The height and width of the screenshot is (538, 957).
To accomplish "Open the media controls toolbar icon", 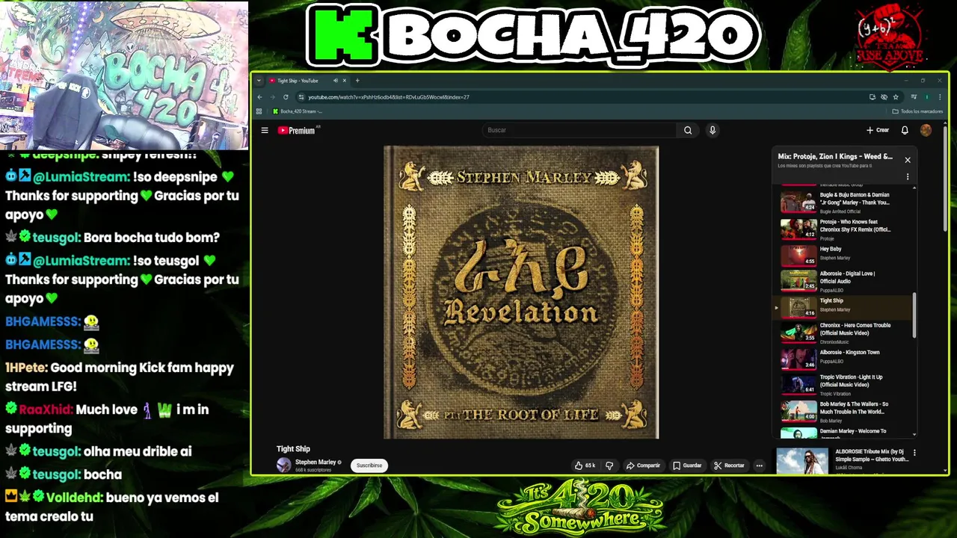I will (x=914, y=97).
